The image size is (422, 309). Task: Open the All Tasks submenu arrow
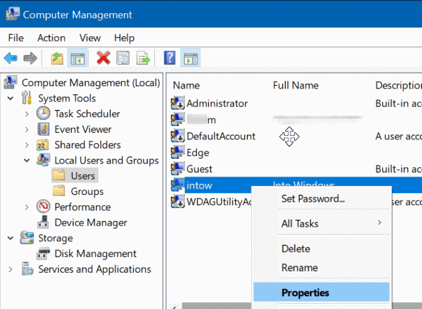pyautogui.click(x=379, y=223)
